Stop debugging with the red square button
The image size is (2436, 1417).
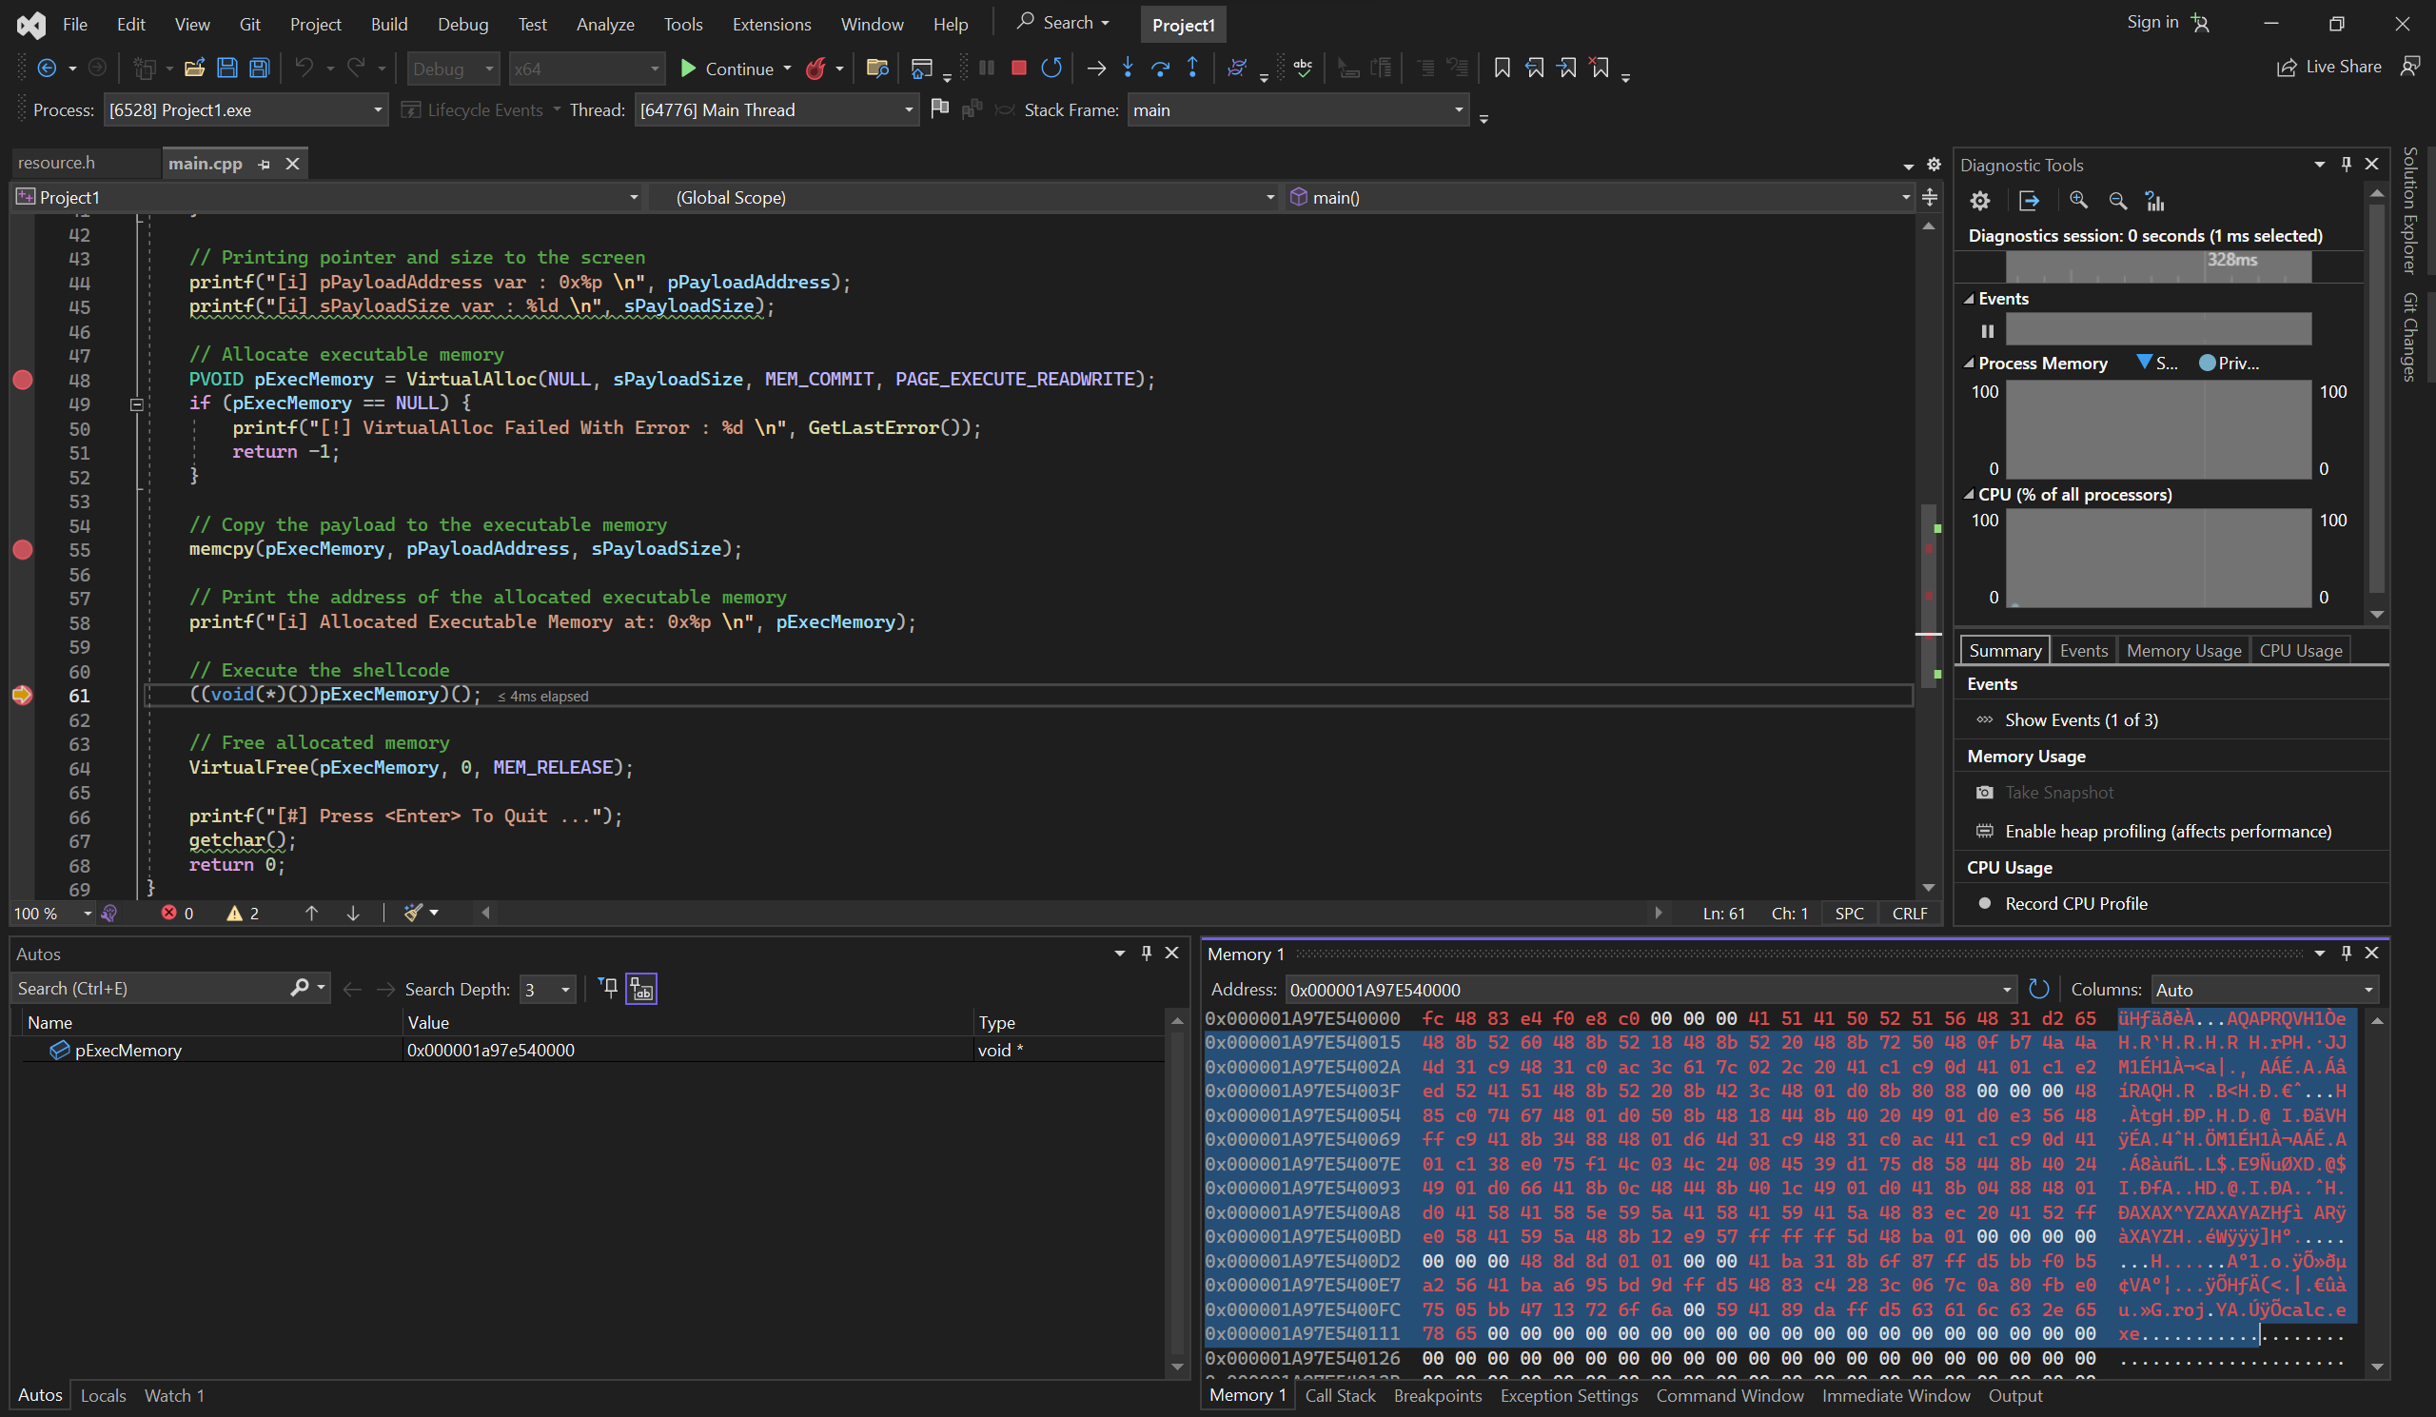[1018, 68]
